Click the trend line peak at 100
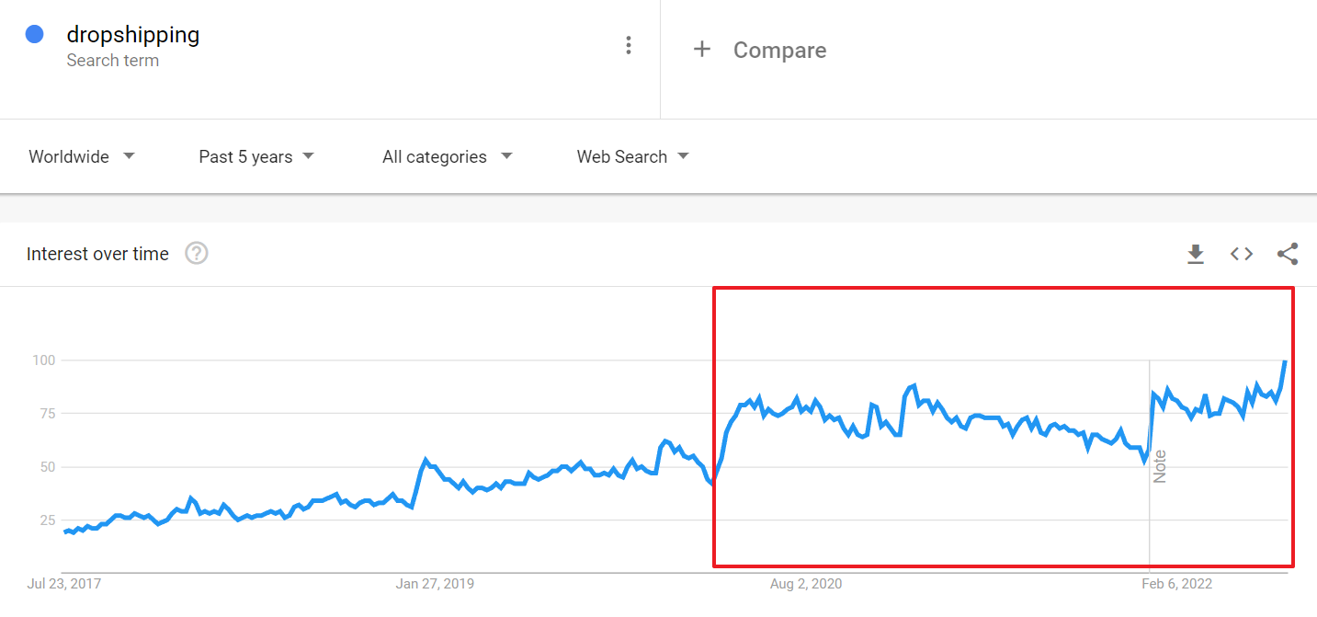 [x=1284, y=361]
